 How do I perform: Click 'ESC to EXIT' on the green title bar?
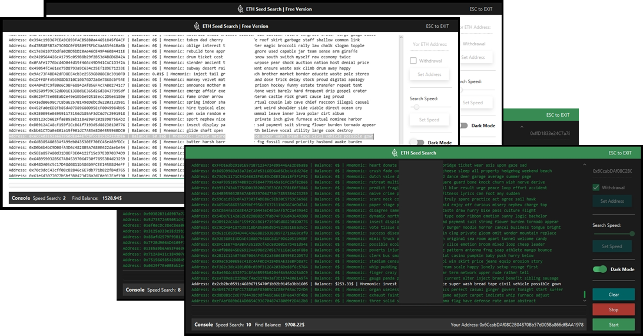coord(621,153)
